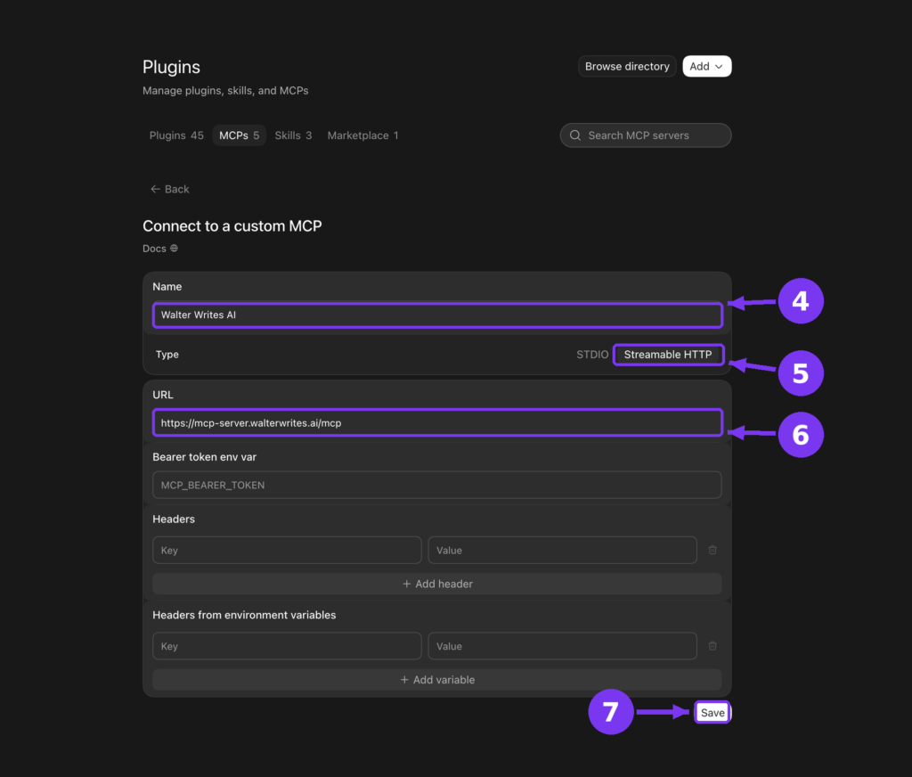Delete the Headers key-value row

[712, 550]
